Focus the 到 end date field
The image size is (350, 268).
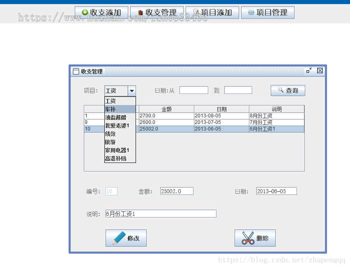[x=238, y=90]
